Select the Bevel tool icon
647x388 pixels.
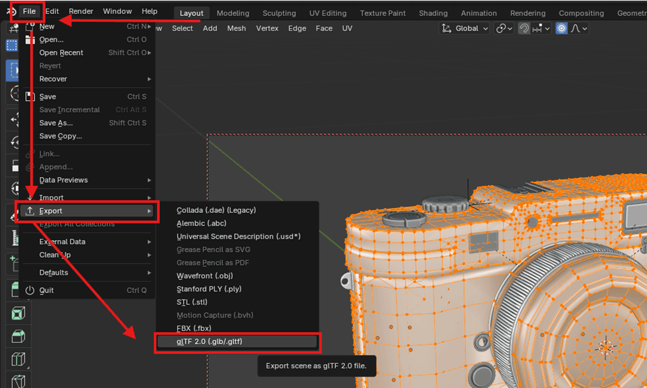point(17,336)
